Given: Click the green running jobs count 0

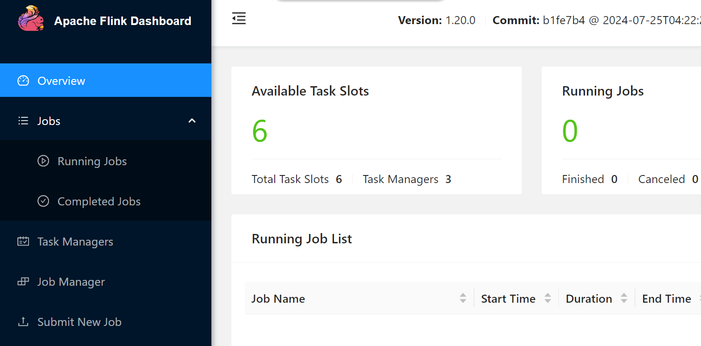Looking at the screenshot, I should pyautogui.click(x=570, y=131).
